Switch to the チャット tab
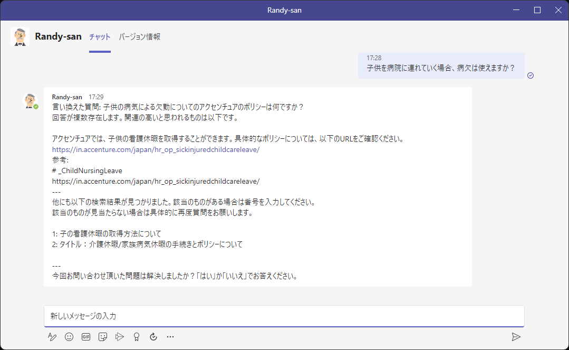 [99, 37]
